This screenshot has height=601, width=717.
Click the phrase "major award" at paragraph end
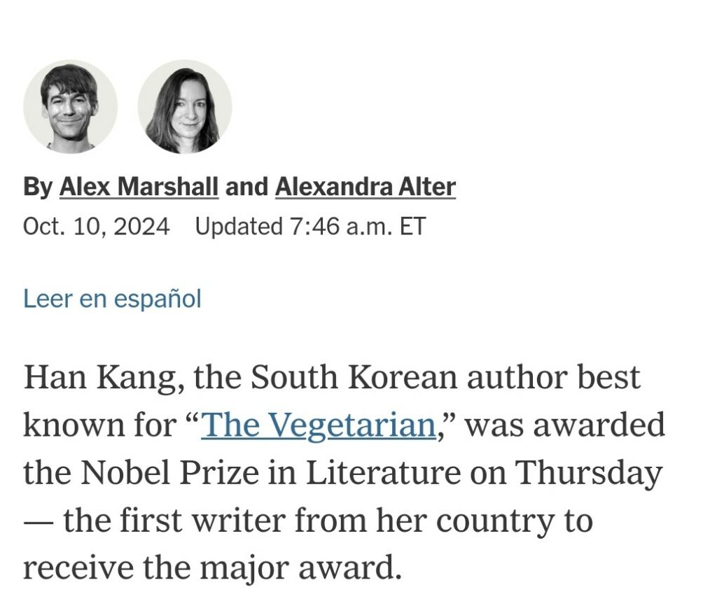[300, 569]
